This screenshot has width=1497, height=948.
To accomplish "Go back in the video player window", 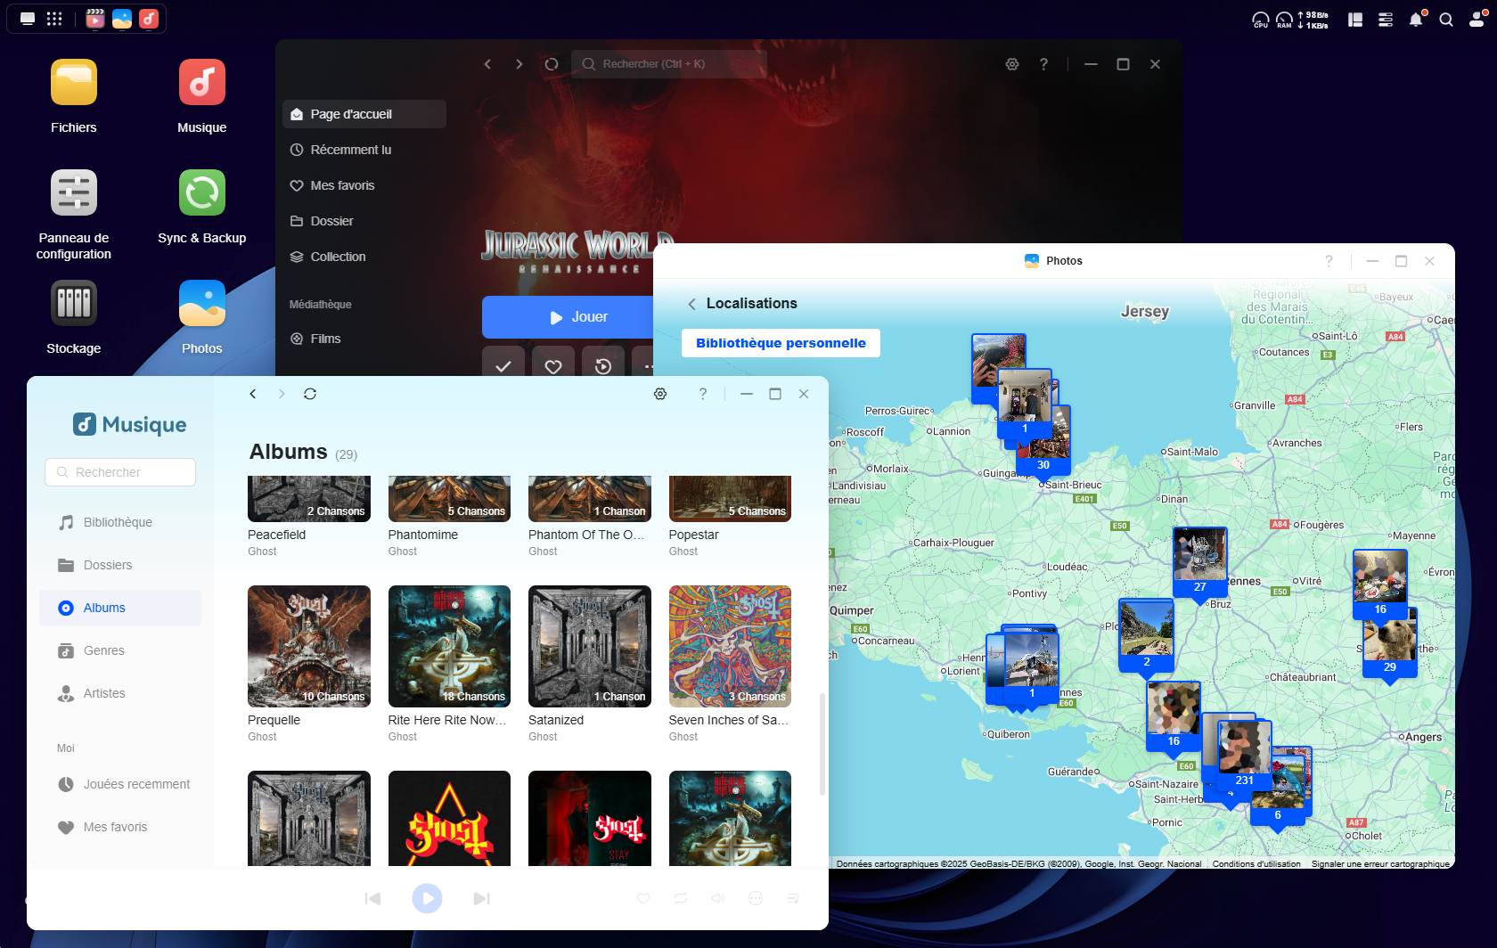I will tap(487, 64).
